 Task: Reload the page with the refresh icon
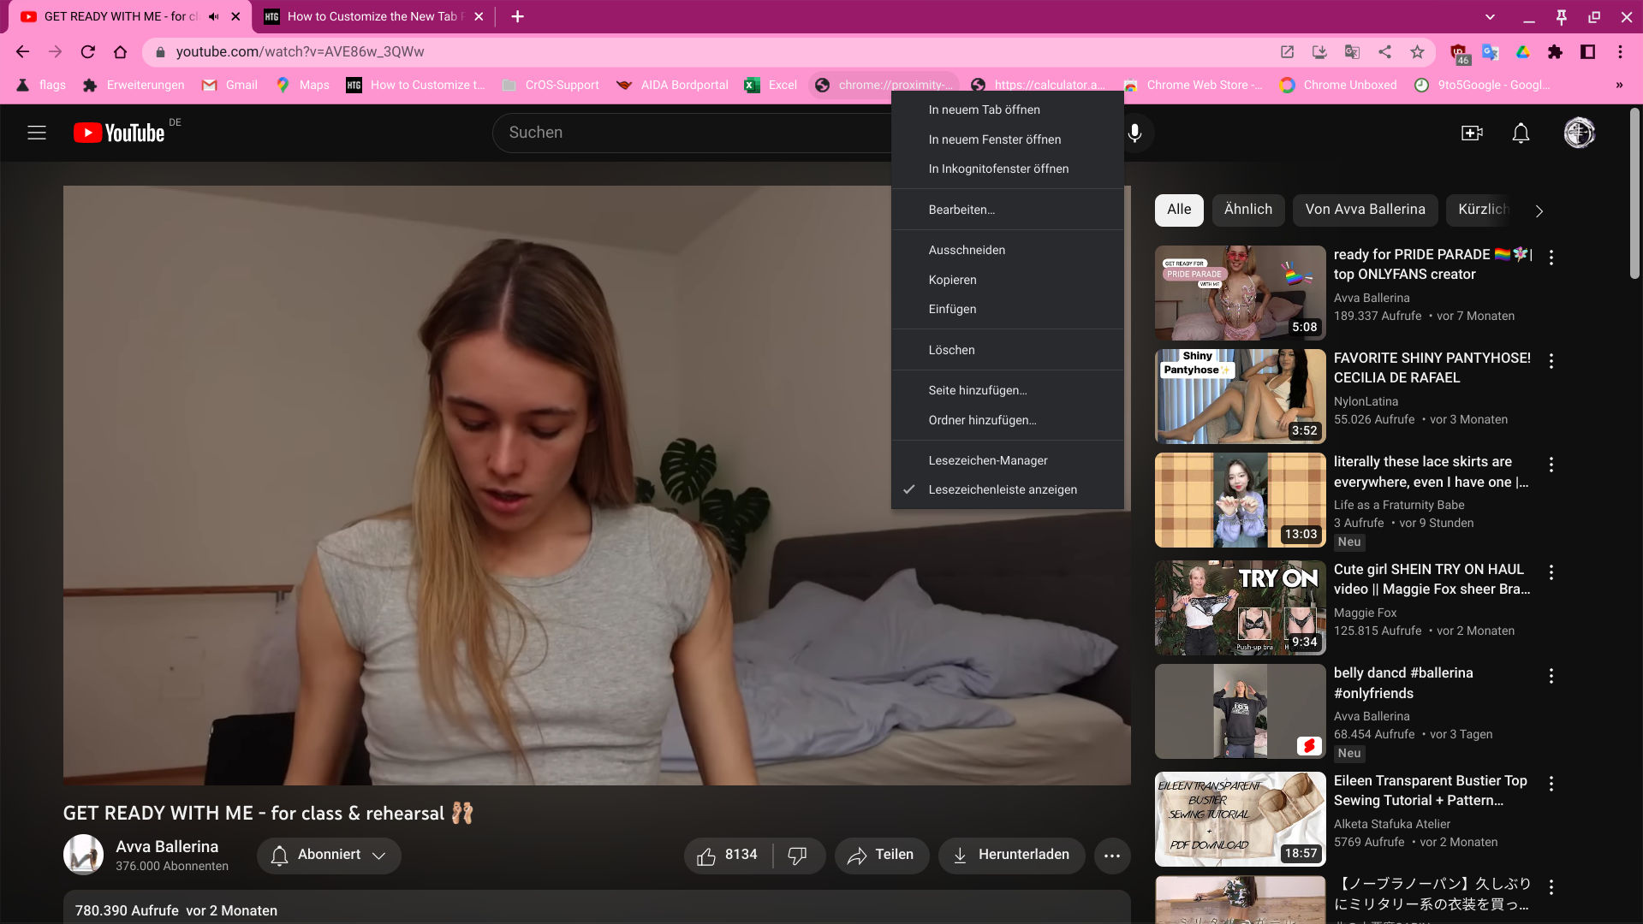point(87,52)
